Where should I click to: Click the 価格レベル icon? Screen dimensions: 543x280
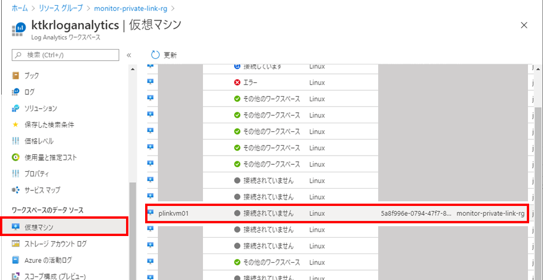click(x=16, y=141)
